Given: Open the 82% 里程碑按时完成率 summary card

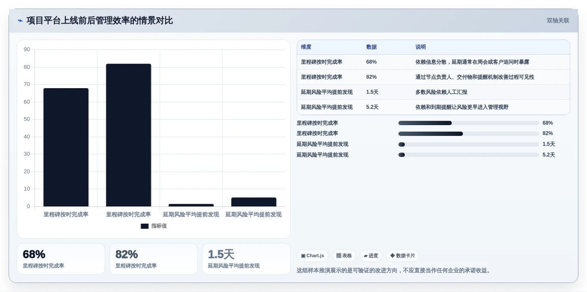Looking at the screenshot, I should point(153,259).
